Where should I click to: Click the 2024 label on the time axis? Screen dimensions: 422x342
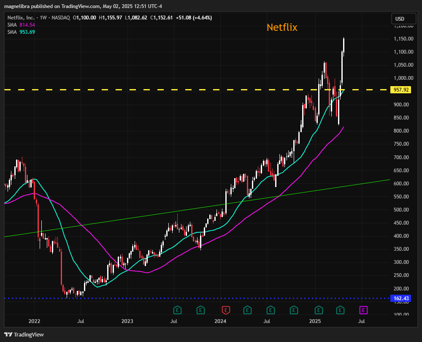[220, 321]
